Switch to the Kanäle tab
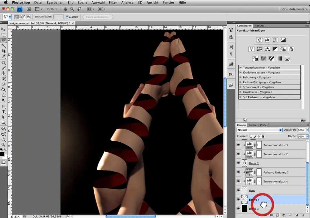 pyautogui.click(x=253, y=125)
